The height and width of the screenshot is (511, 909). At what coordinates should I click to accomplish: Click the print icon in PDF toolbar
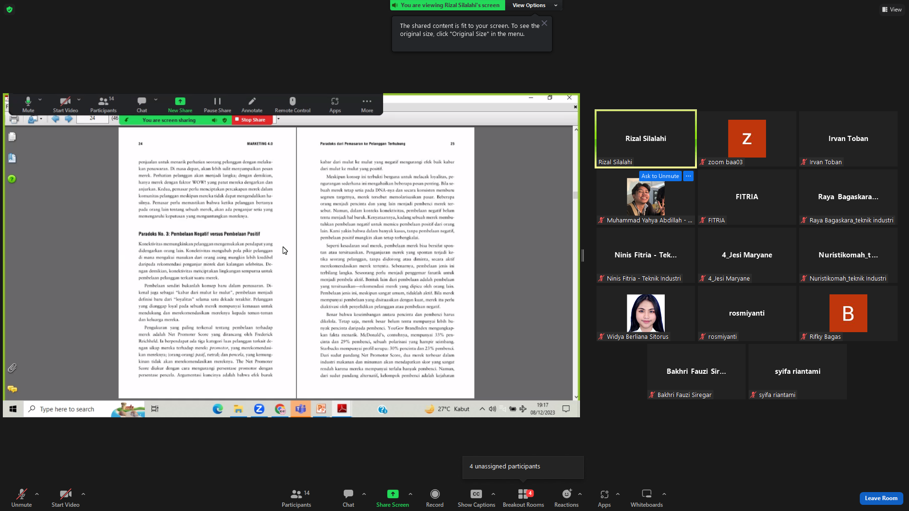pyautogui.click(x=14, y=119)
